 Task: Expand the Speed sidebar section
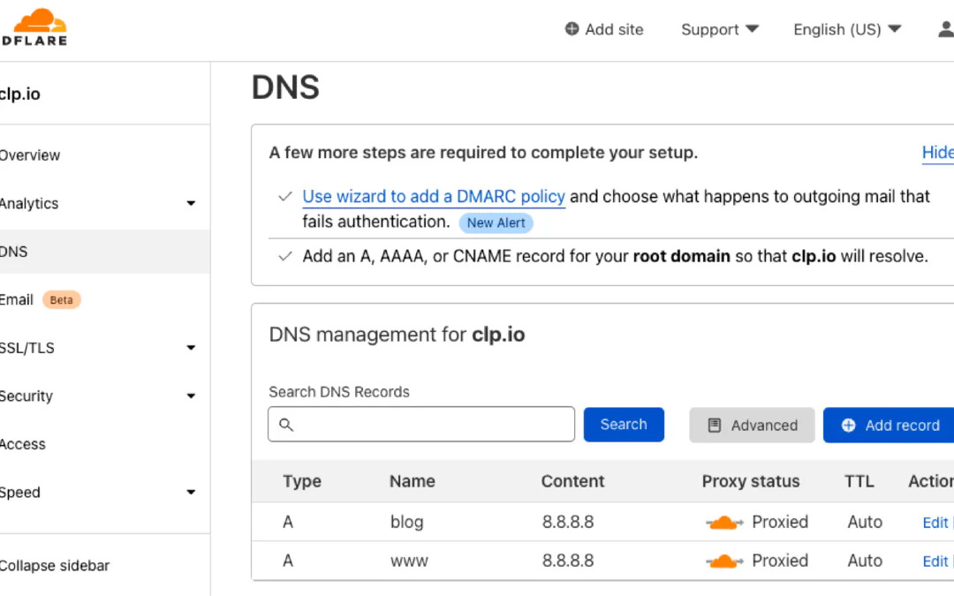(x=191, y=492)
